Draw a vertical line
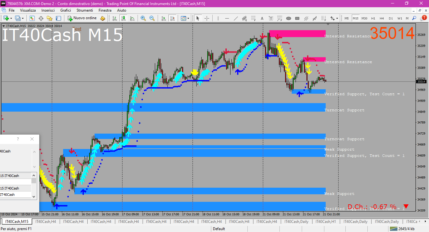 click(218, 18)
